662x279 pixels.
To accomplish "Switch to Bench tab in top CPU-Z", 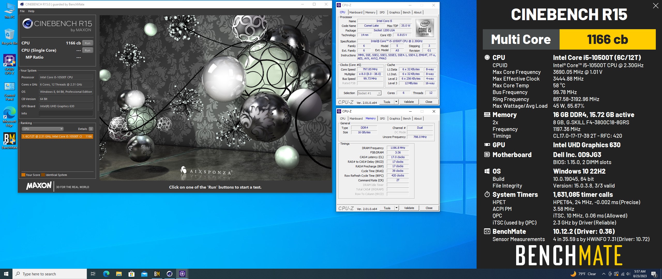I will 407,12.
